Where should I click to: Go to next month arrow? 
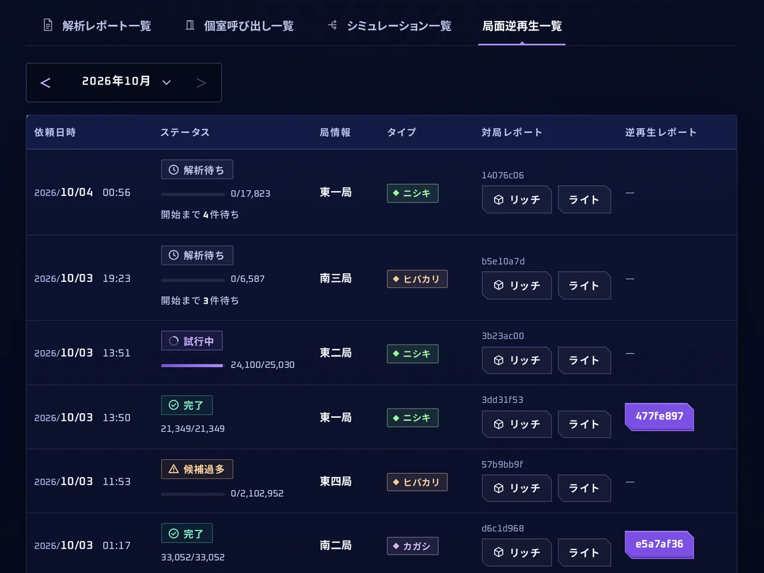(201, 82)
